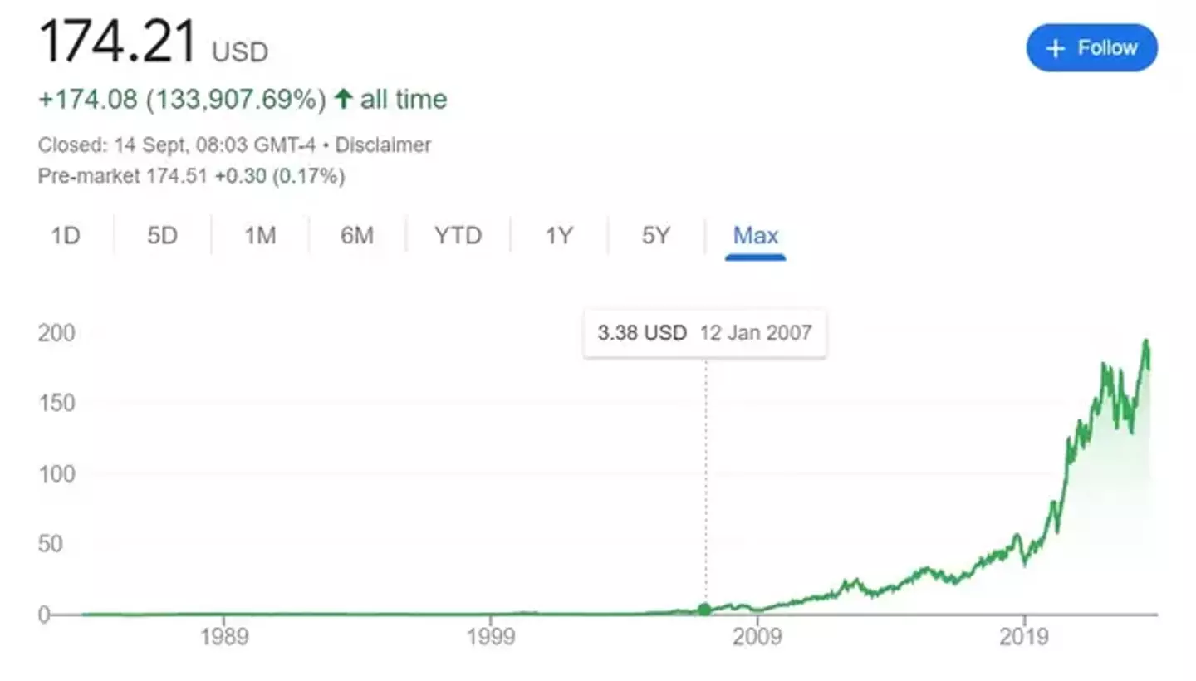Select the 1D time range tab

(x=66, y=236)
